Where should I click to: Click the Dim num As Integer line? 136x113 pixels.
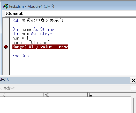point(33,34)
